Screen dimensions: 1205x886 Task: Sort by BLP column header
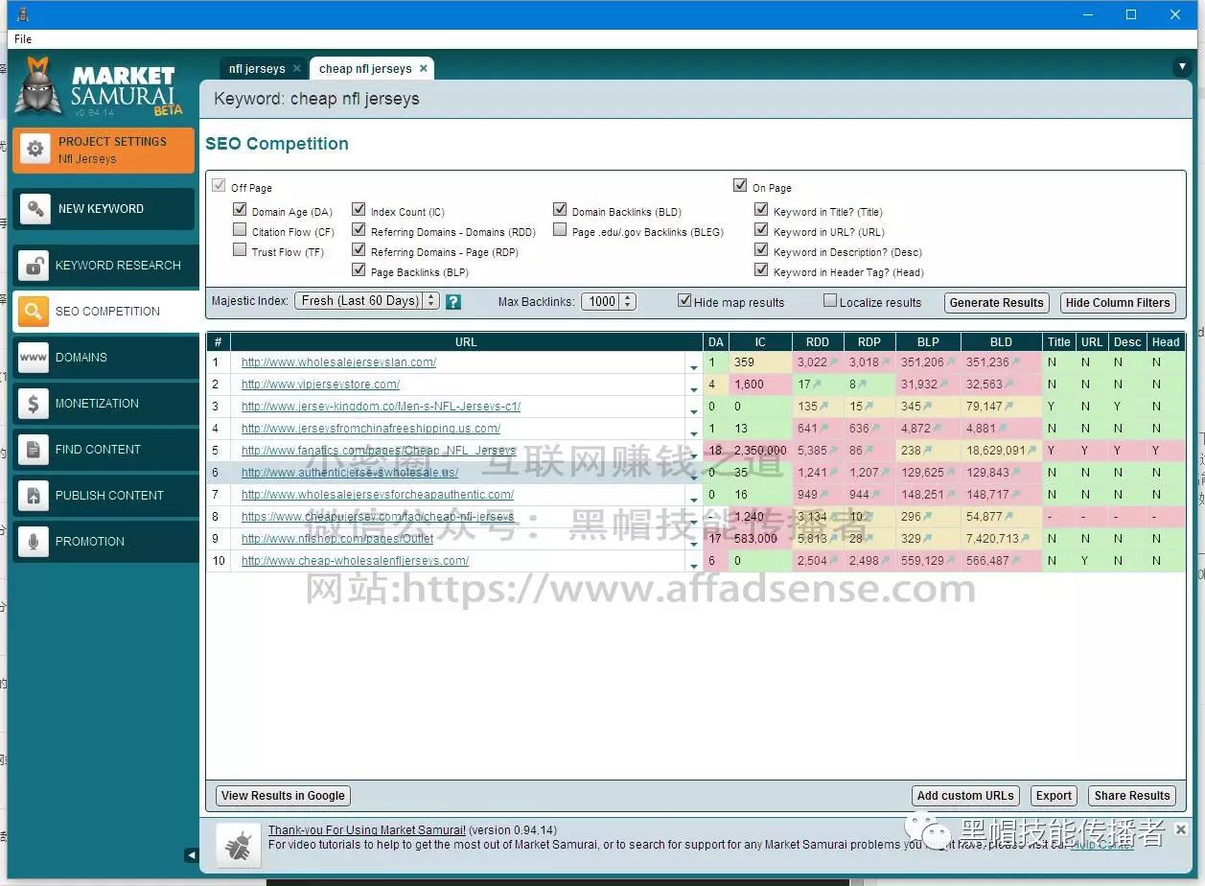click(928, 341)
